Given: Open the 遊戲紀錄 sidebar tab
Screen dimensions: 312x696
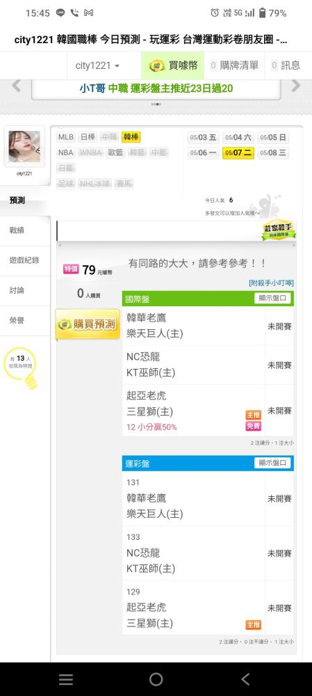Looking at the screenshot, I should click(24, 260).
